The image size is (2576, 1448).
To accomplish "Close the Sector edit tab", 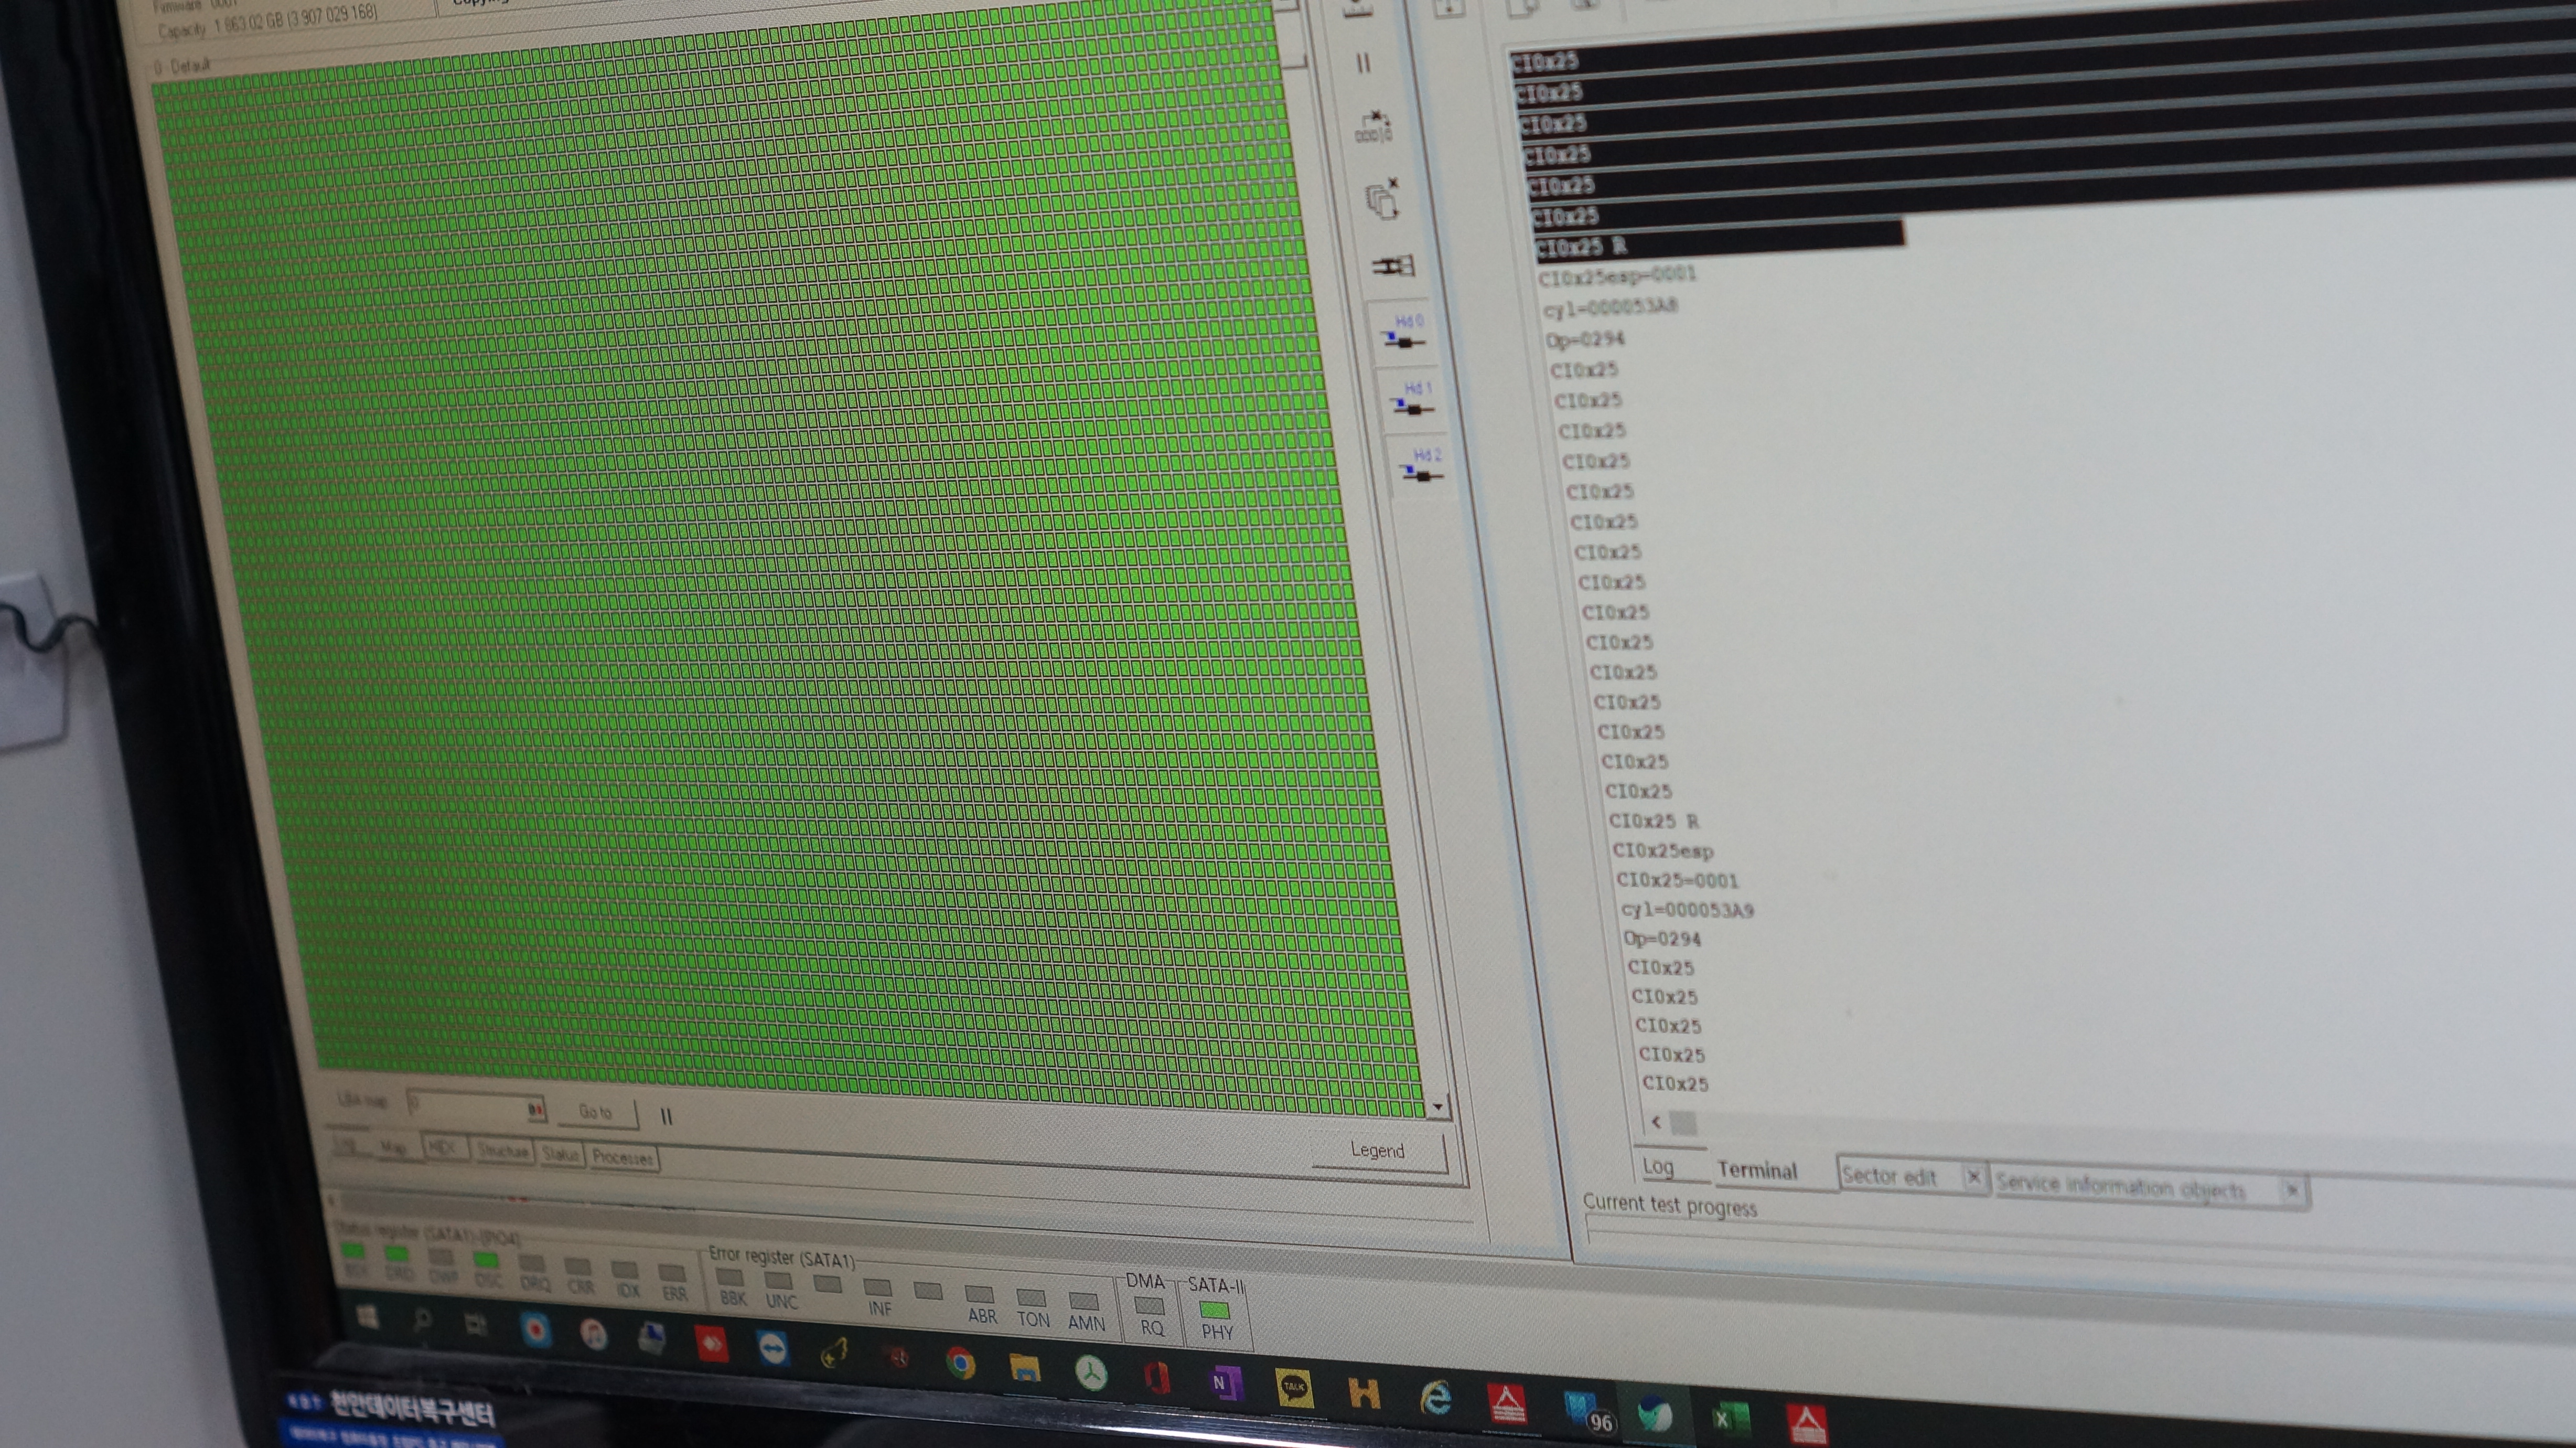I will [x=1973, y=1178].
